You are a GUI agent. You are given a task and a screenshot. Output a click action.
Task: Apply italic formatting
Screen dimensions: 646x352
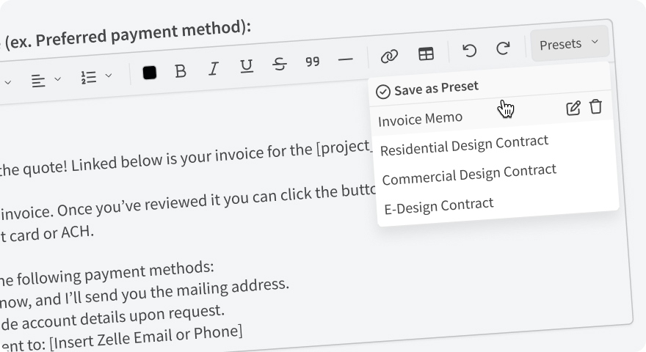[214, 69]
